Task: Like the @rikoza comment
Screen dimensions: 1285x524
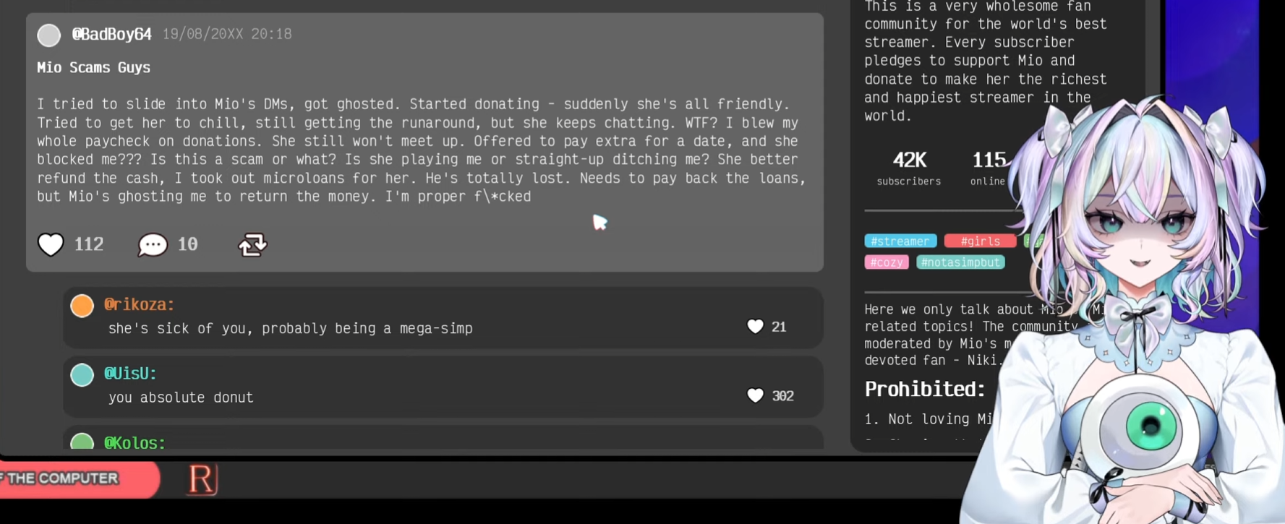Action: point(755,327)
